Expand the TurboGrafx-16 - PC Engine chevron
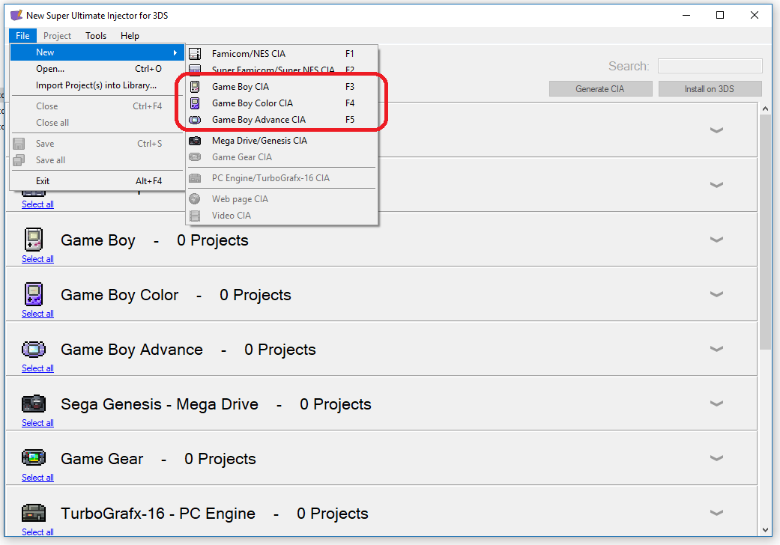Screen dimensions: 780x545 coord(716,513)
